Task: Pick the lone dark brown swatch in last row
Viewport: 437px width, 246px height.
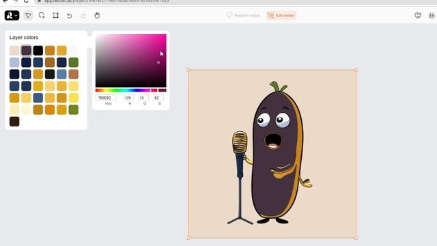Action: coord(14,122)
